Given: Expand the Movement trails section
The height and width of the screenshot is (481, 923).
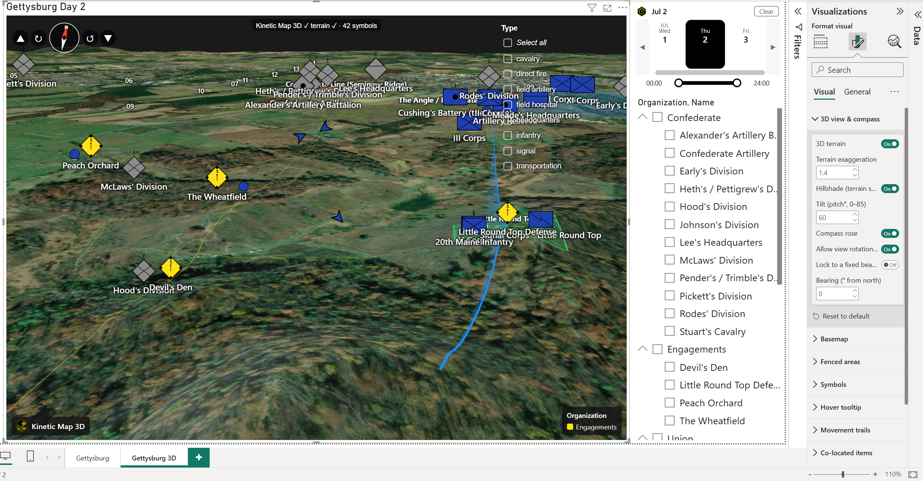Looking at the screenshot, I should [x=815, y=430].
